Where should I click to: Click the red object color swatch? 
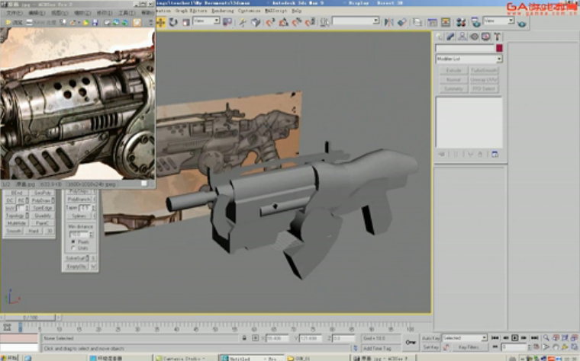[499, 48]
